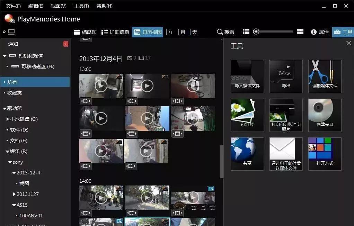Click the date heading 2013年12月4日
This screenshot has height=226, width=354.
(101, 58)
